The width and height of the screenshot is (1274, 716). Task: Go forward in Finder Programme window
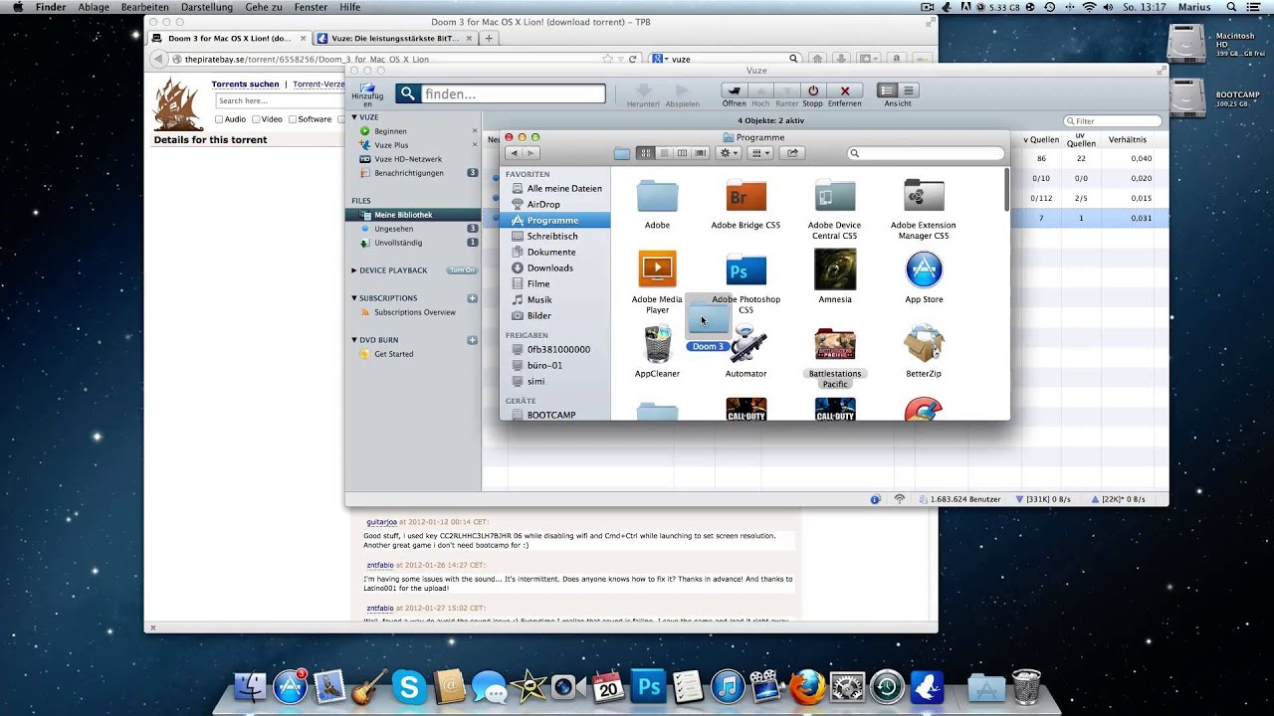click(531, 153)
